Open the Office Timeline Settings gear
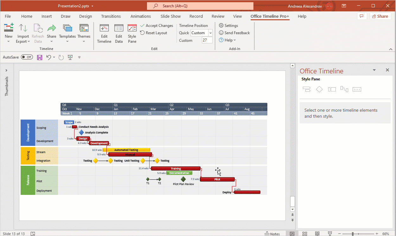The width and height of the screenshot is (396, 236). (221, 26)
